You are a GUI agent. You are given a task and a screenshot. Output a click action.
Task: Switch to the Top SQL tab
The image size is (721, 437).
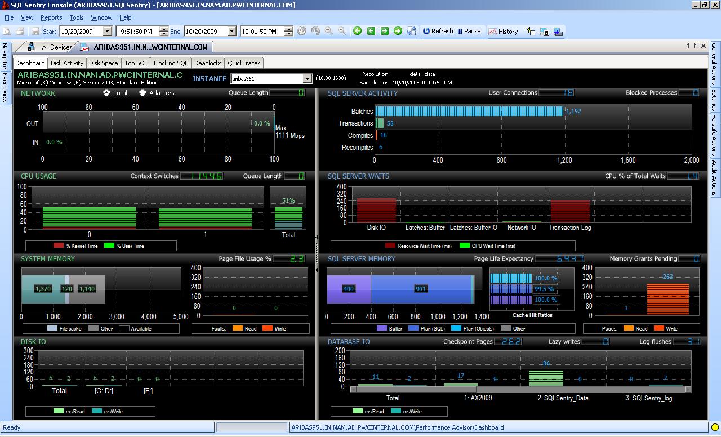pyautogui.click(x=136, y=63)
